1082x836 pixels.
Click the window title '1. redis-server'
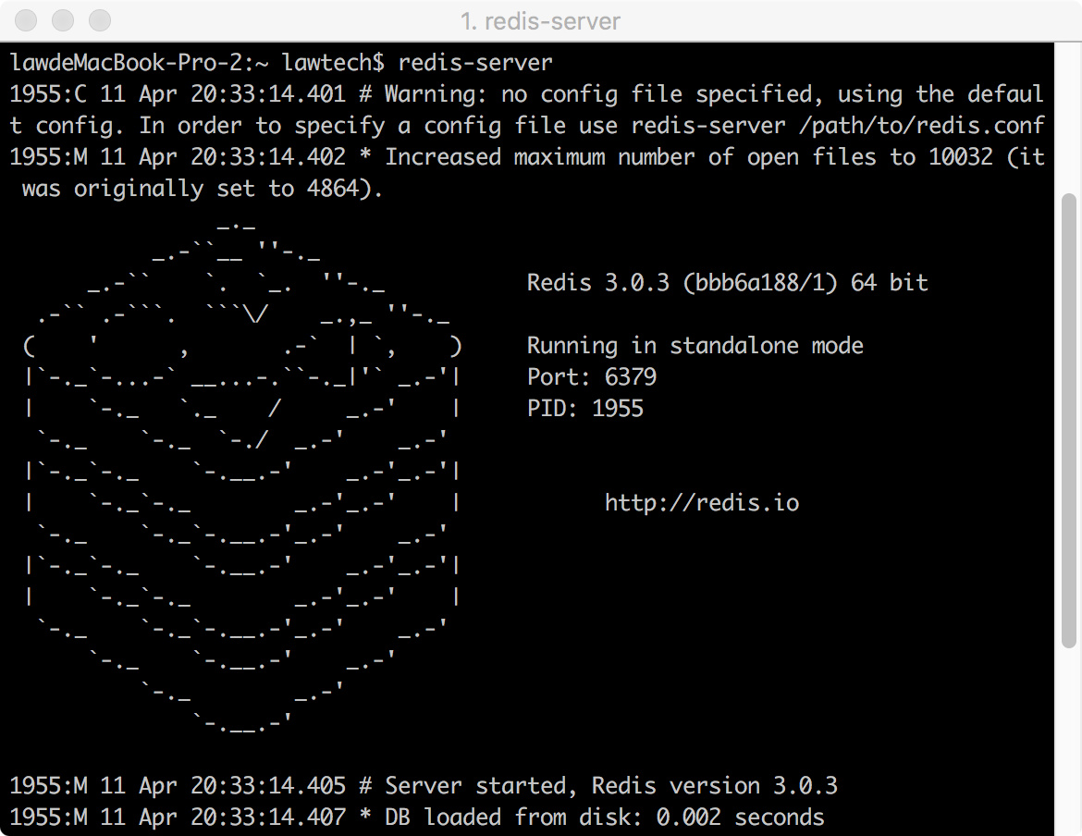click(540, 21)
